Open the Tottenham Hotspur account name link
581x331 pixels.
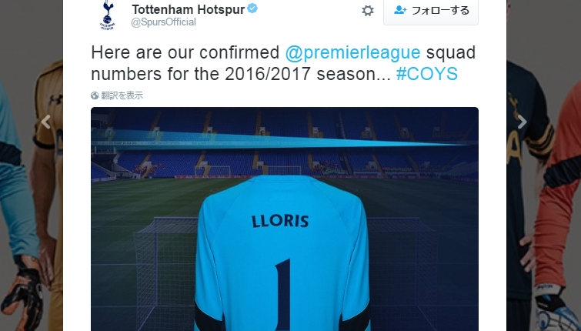[x=189, y=9]
